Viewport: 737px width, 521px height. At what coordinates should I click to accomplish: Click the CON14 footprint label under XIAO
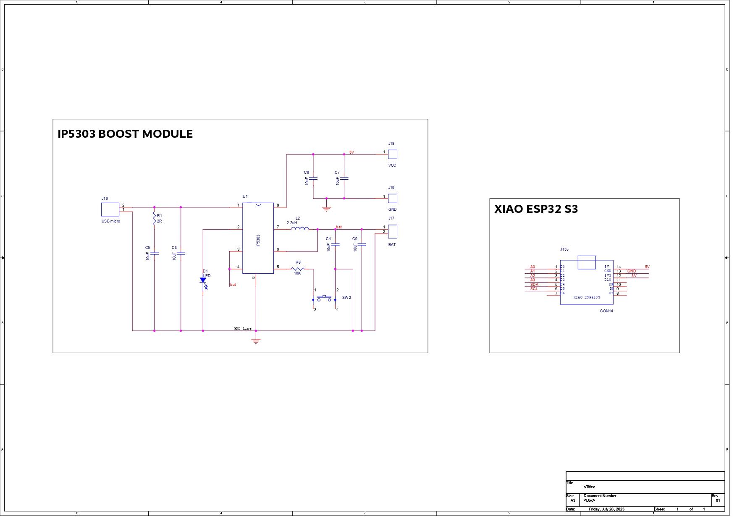[x=606, y=312]
